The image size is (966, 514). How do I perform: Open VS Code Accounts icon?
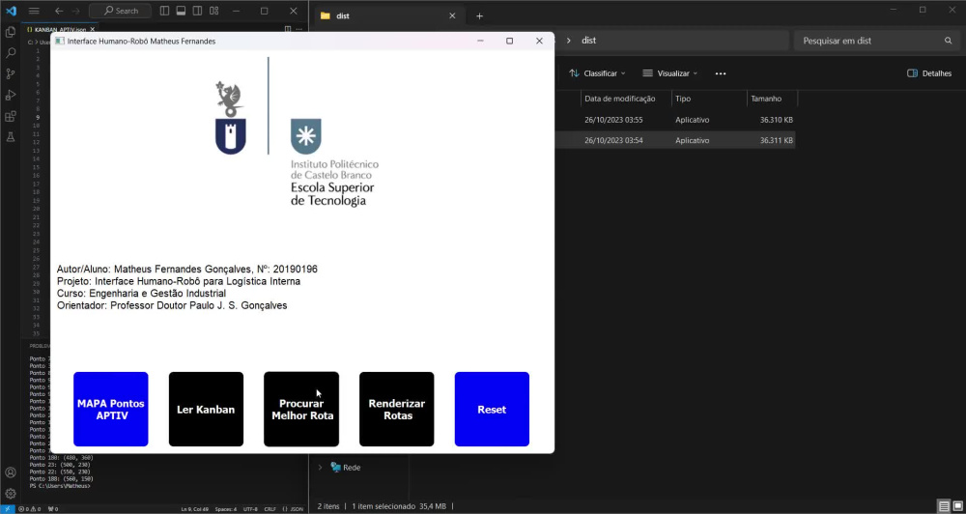11,472
